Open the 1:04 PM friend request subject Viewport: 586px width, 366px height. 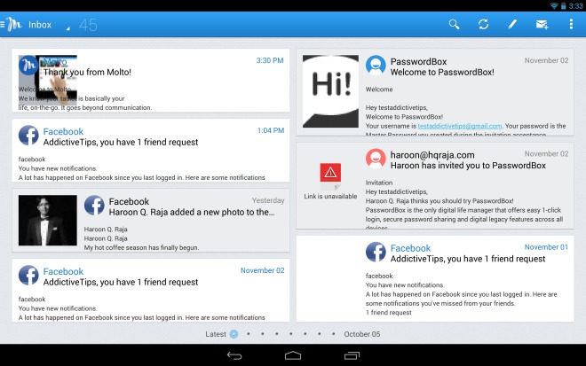pyautogui.click(x=121, y=142)
